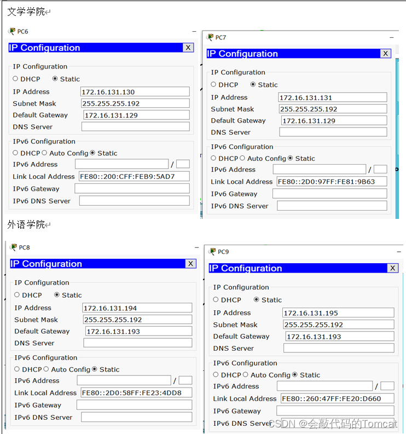406x434 pixels.
Task: Click PC9 DNS Server field
Action: (339, 348)
